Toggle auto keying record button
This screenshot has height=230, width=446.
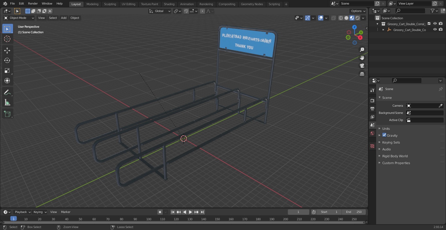tap(160, 212)
